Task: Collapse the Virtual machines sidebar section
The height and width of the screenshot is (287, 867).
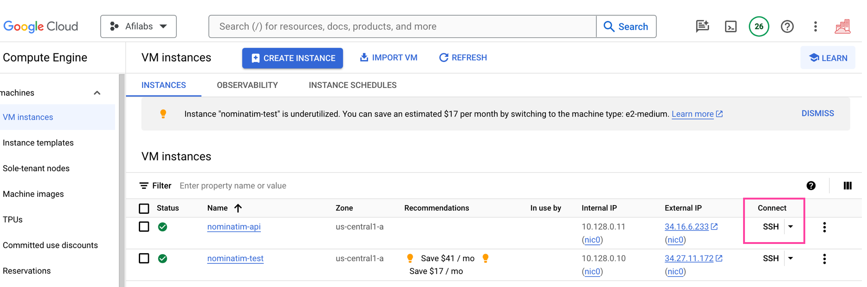Action: tap(97, 93)
